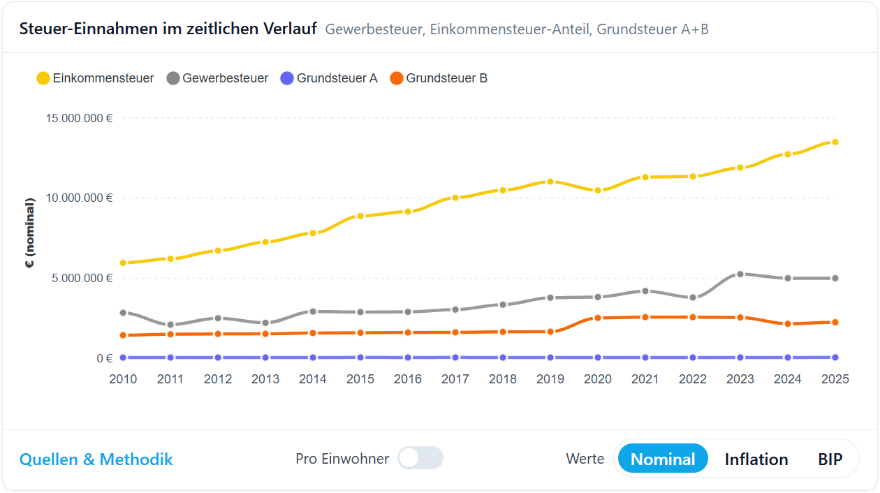Click the 2019 label on the x-axis
The height and width of the screenshot is (493, 880).
click(550, 379)
